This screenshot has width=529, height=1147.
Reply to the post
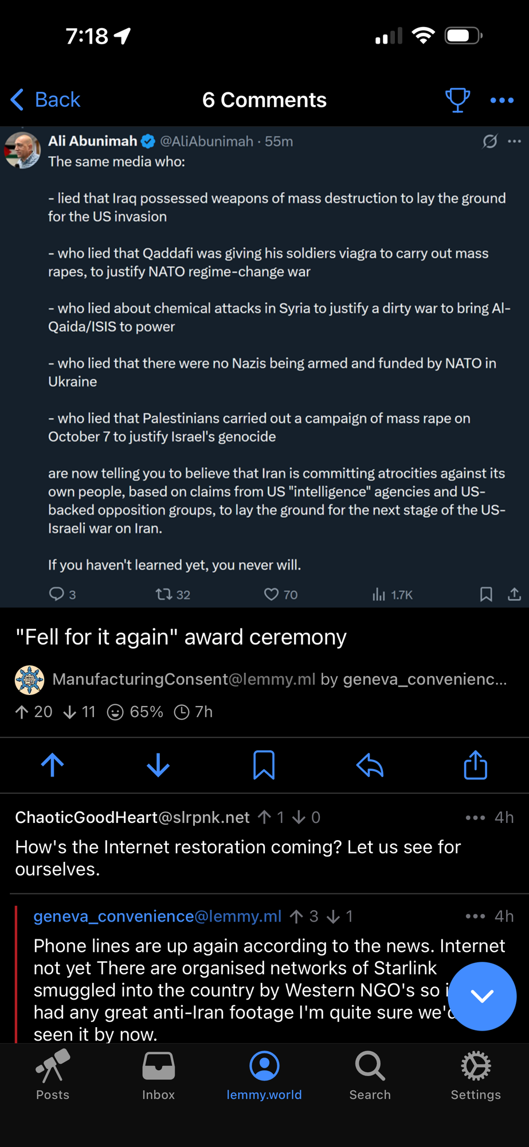[x=370, y=766]
